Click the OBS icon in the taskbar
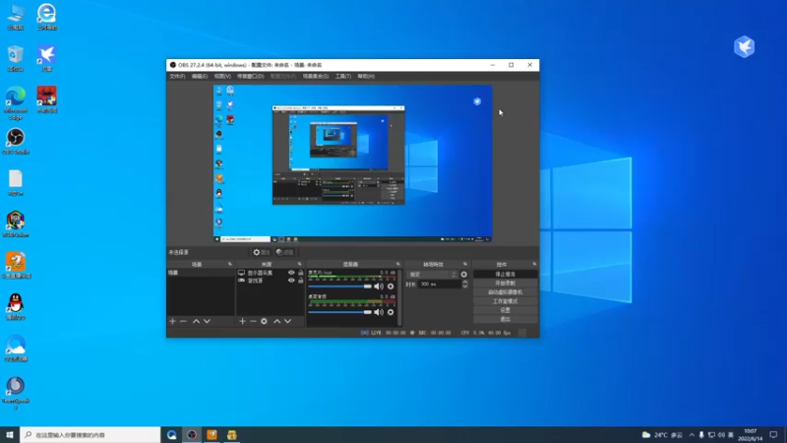The width and height of the screenshot is (787, 443). 192,435
